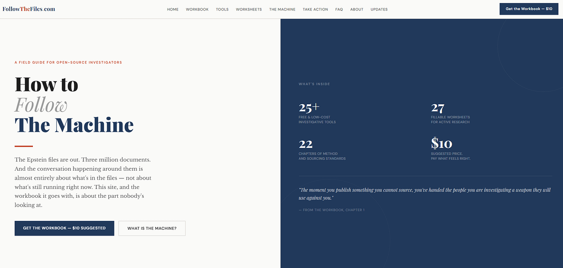Click the 22 statistic number

point(305,144)
